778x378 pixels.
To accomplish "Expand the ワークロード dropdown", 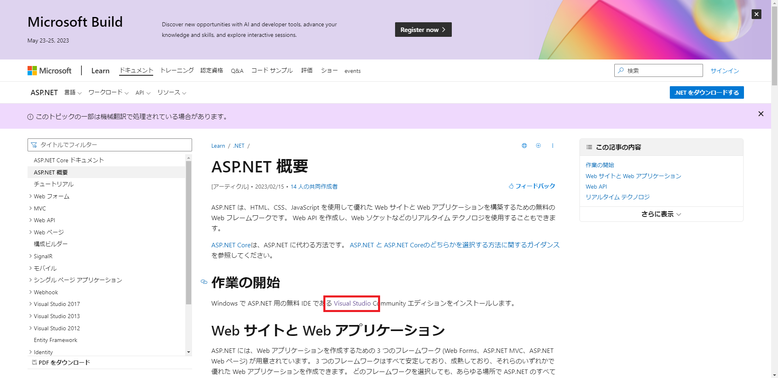I will pos(109,93).
